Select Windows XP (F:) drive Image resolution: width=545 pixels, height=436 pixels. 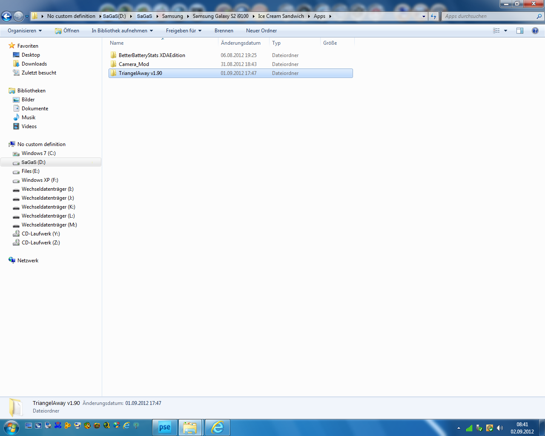tap(40, 180)
